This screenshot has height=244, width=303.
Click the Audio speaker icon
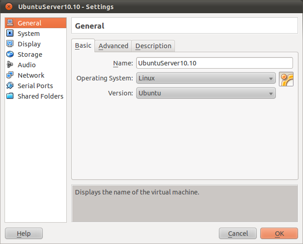(x=10, y=65)
